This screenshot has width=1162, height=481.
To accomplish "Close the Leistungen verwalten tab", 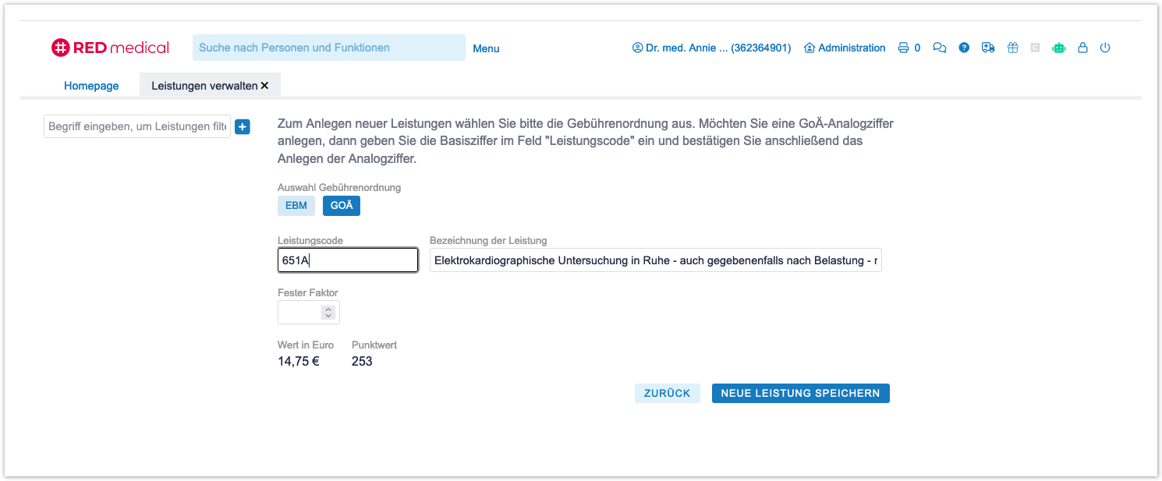I will coord(264,86).
